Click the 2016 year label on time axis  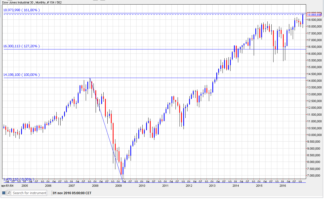[x=283, y=185]
